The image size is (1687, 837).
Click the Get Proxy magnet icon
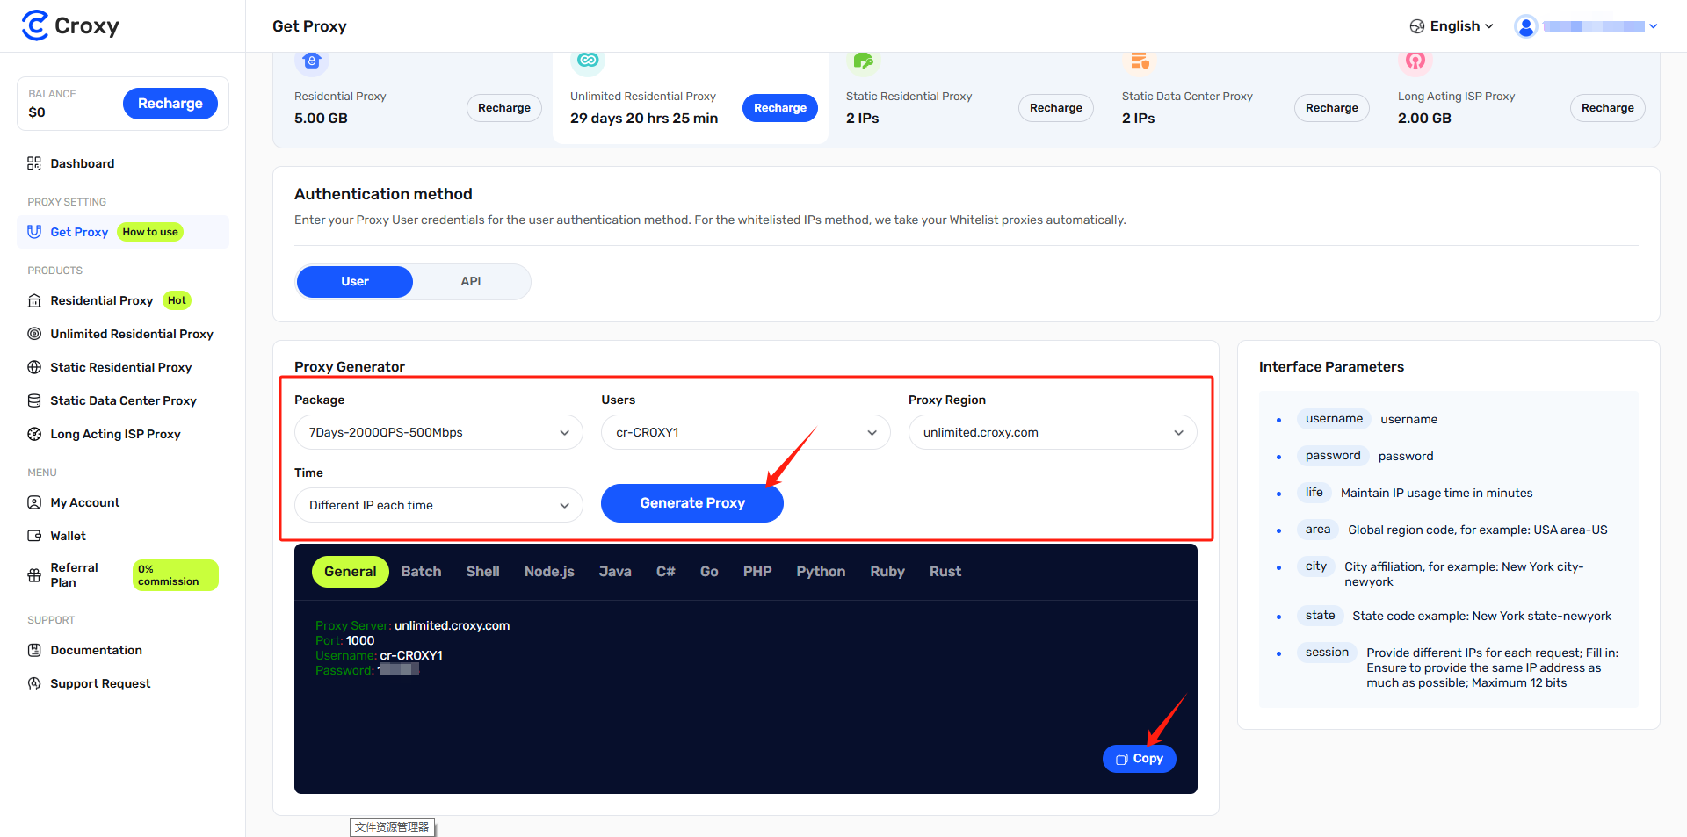(x=34, y=232)
